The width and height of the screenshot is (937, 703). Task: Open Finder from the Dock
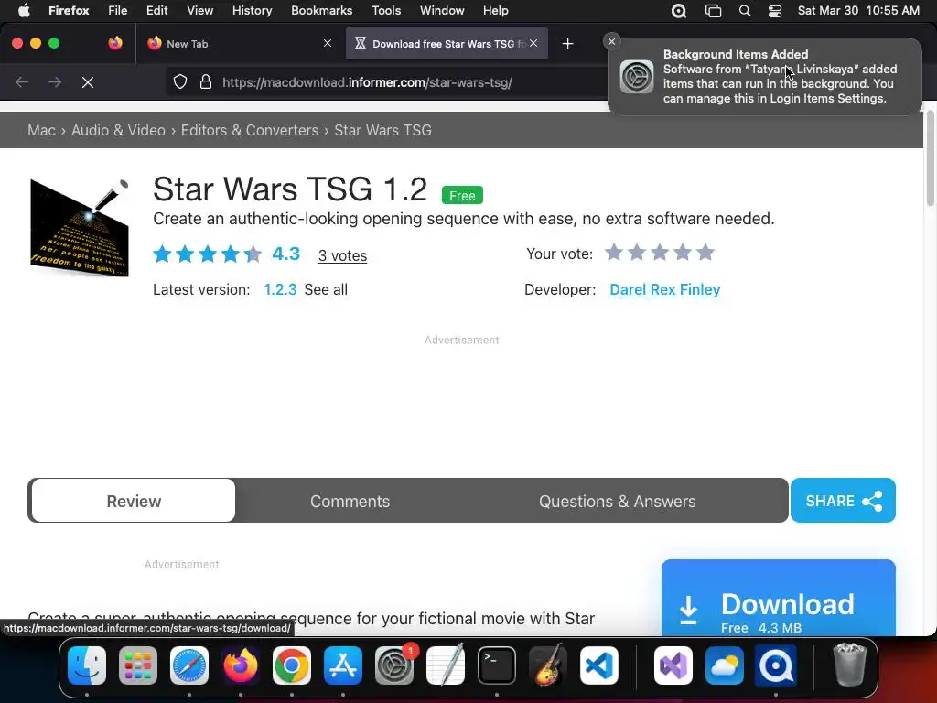point(87,665)
